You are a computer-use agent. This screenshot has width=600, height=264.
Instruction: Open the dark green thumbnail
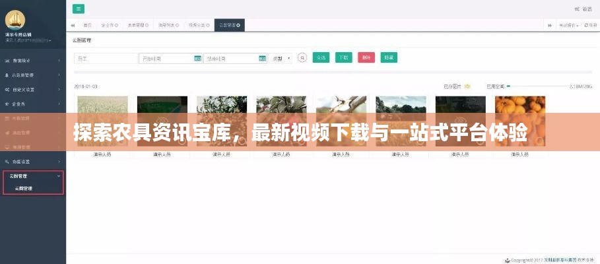tap(162, 121)
